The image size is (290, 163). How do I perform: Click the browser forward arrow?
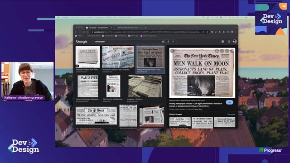tap(80, 32)
